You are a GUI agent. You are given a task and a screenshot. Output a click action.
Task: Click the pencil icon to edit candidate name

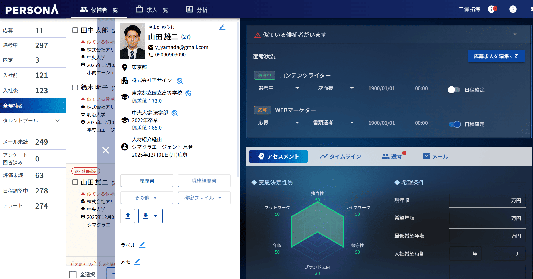(222, 27)
